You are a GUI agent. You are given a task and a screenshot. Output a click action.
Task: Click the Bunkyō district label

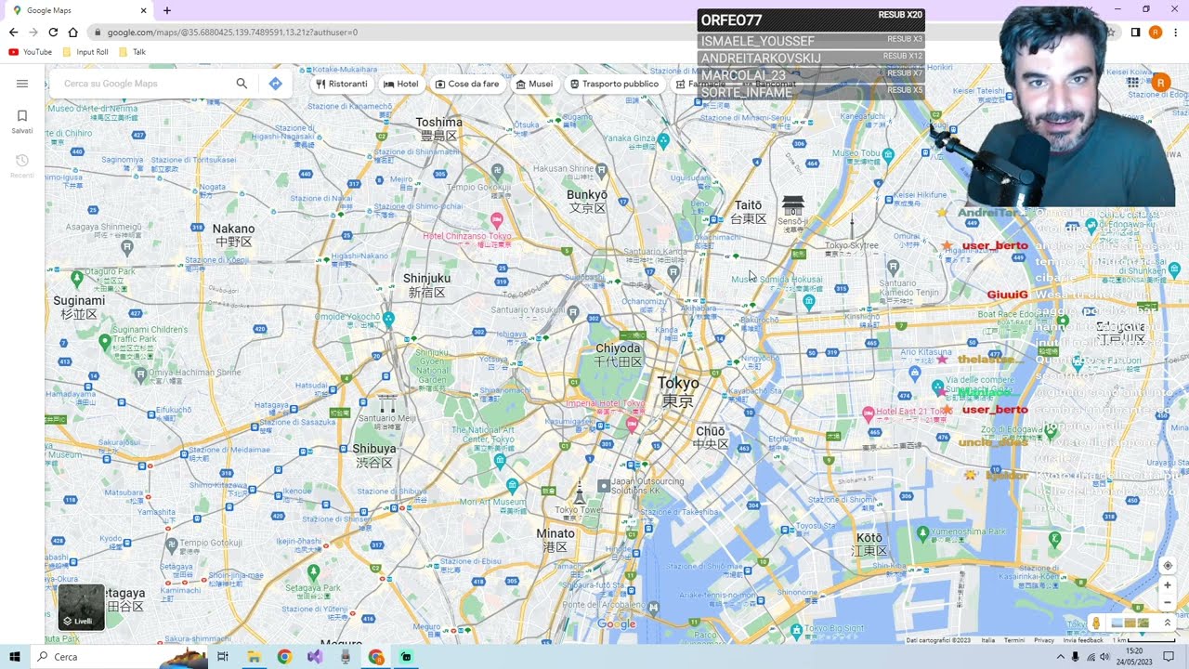[x=587, y=202]
